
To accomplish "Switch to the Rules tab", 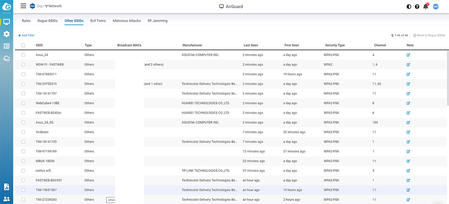I will point(26,21).
